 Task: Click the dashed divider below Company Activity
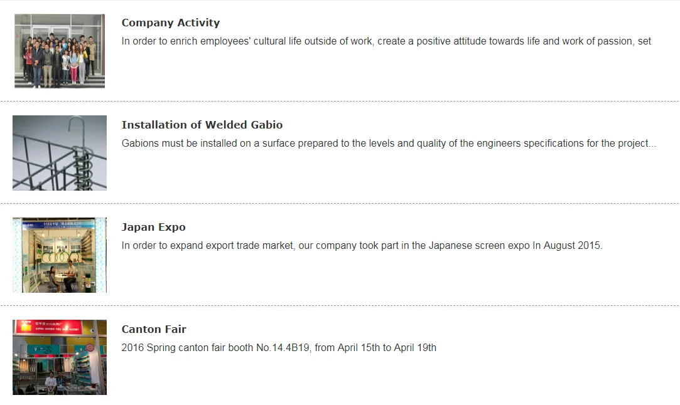coord(339,101)
